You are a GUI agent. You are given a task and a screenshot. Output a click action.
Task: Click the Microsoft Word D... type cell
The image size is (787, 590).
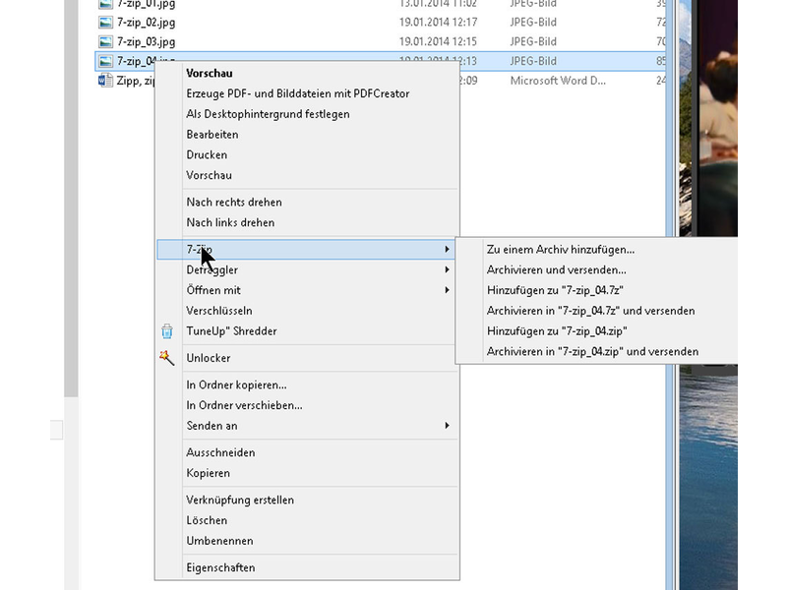coord(558,81)
